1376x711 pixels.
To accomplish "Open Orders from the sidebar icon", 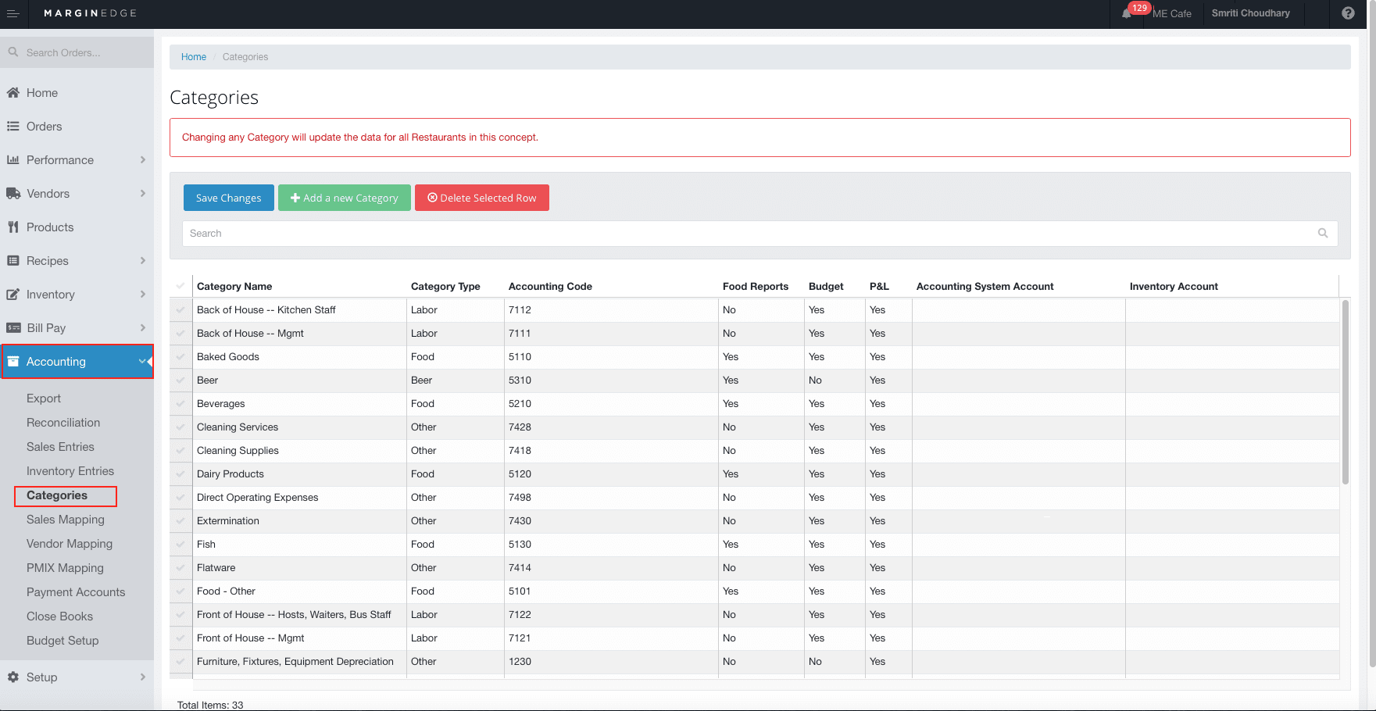I will click(x=14, y=126).
